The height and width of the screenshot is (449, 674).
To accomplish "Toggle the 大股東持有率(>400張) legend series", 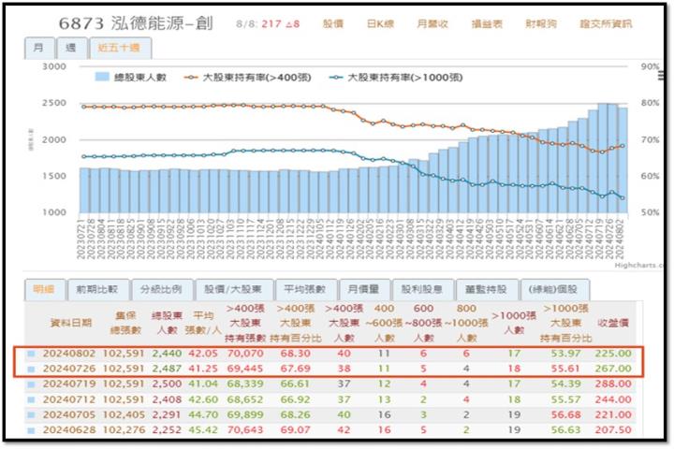I will 247,78.
